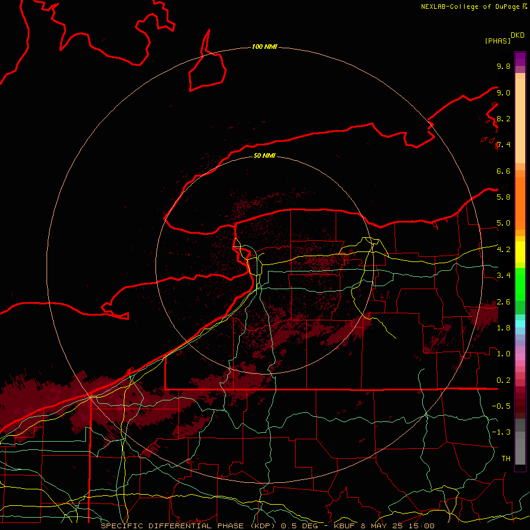Select the 0.2 scale label
Image resolution: width=530 pixels, height=530 pixels.
503,380
